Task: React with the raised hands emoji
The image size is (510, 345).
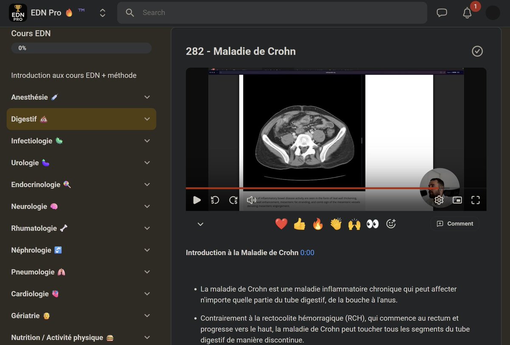Action: [x=354, y=224]
